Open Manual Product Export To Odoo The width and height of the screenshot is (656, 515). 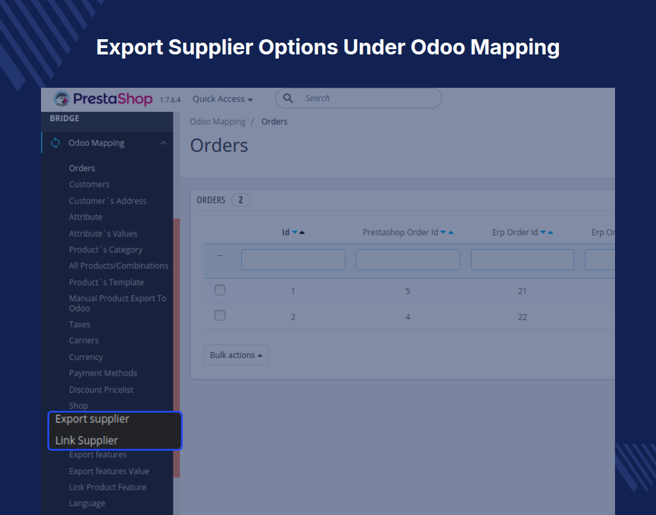click(118, 303)
